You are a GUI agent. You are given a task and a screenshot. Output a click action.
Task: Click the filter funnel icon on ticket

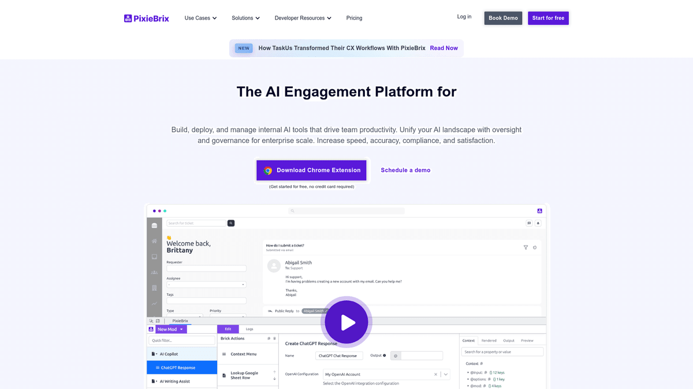(526, 247)
